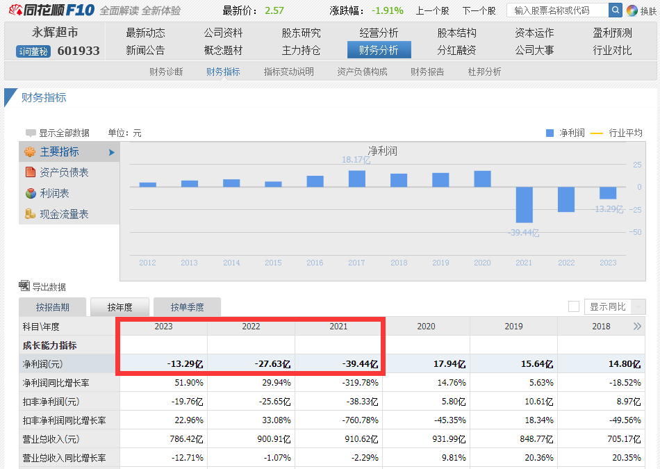The width and height of the screenshot is (660, 469).
Task: Click the 导出数据 export icon
Action: point(24,286)
